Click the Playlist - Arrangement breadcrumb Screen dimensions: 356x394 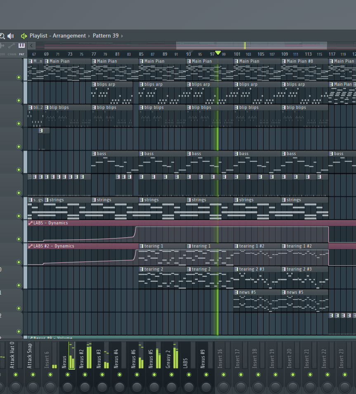click(57, 36)
